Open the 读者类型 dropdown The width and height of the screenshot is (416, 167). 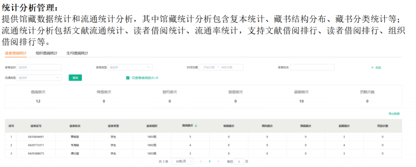coord(130,67)
